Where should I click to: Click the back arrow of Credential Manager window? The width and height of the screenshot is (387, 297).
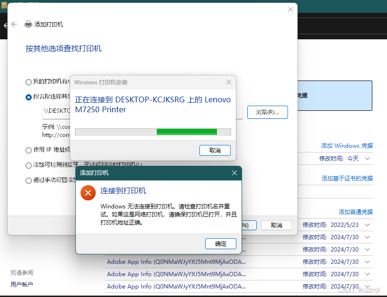5,25
